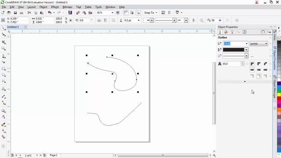Select the Polygon tool
The height and width of the screenshot is (158, 281).
[x=3, y=81]
